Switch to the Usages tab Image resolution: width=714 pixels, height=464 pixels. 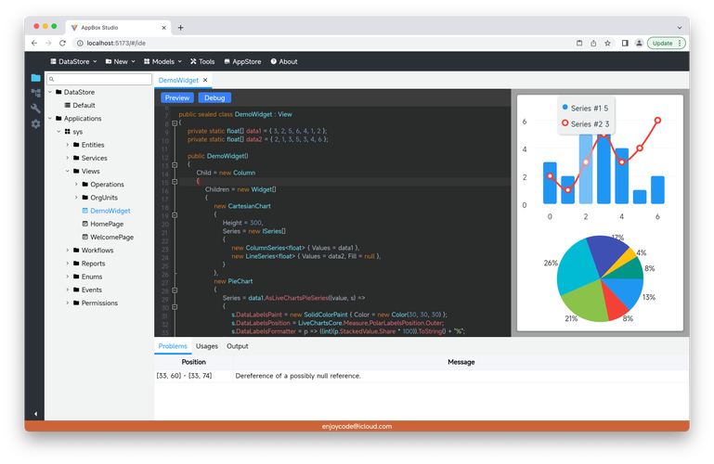207,346
